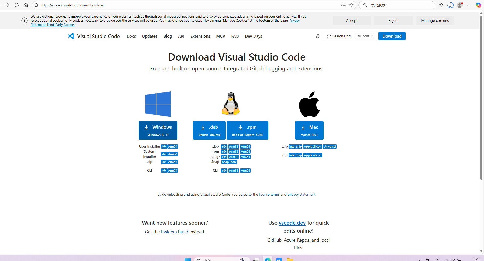484x261 pixels.
Task: Select Windows CLI x64 download
Action: [164, 171]
